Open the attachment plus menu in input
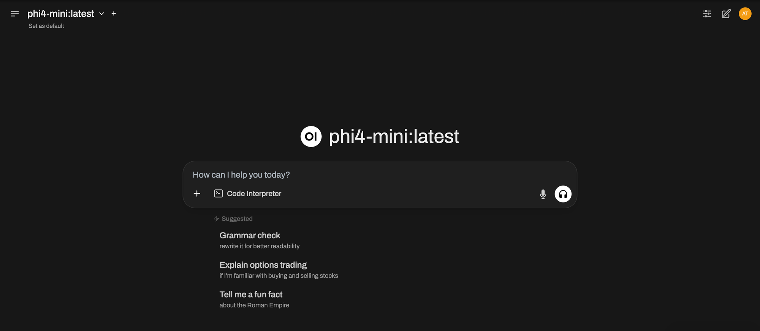Image resolution: width=760 pixels, height=331 pixels. (x=197, y=194)
